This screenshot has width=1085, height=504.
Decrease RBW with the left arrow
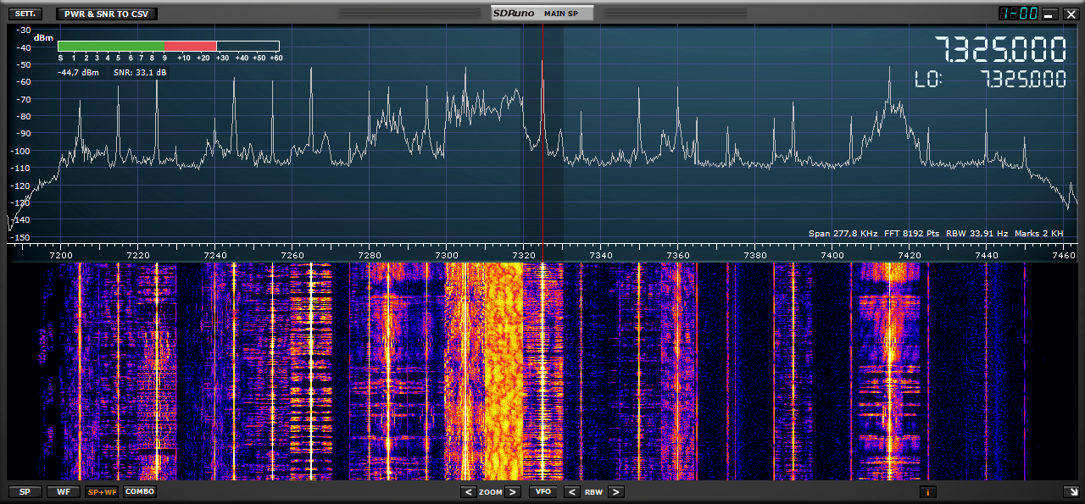tap(572, 492)
